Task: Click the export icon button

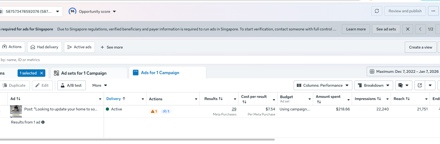Action: [x=420, y=85]
